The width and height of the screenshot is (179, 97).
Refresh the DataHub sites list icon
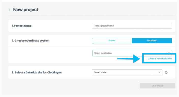(166, 72)
